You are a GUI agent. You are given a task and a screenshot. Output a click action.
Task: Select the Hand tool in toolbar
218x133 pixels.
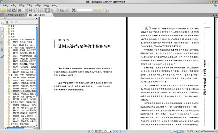click(47, 10)
